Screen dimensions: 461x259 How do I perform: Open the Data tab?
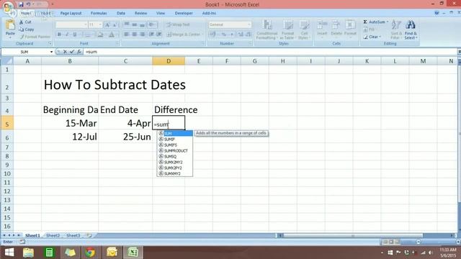pyautogui.click(x=121, y=13)
